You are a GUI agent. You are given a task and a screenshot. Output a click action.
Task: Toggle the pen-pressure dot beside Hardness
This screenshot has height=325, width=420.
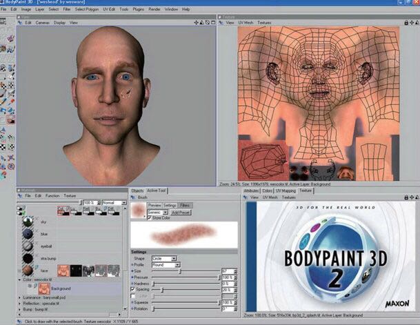pos(132,284)
